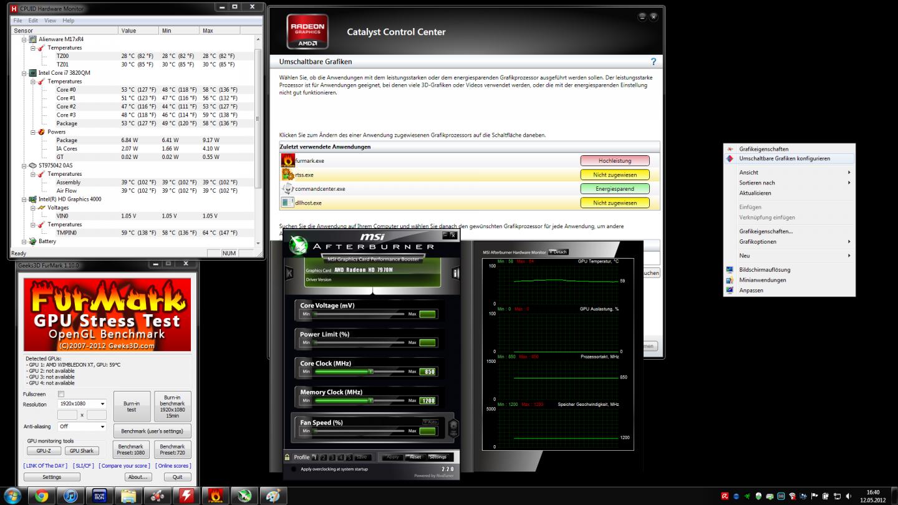Click the MSI Afterburner taskbar icon
898x505 pixels.
click(244, 496)
